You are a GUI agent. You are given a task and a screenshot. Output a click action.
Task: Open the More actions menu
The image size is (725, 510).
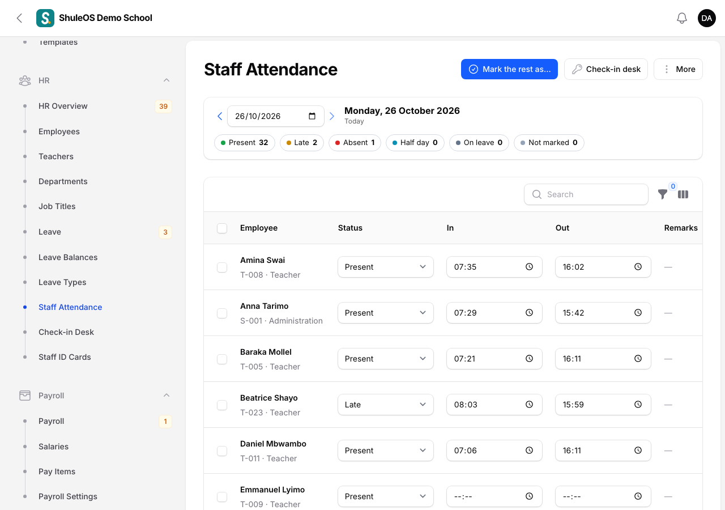pos(678,69)
